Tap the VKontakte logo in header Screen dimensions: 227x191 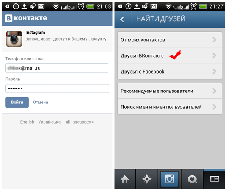point(26,18)
